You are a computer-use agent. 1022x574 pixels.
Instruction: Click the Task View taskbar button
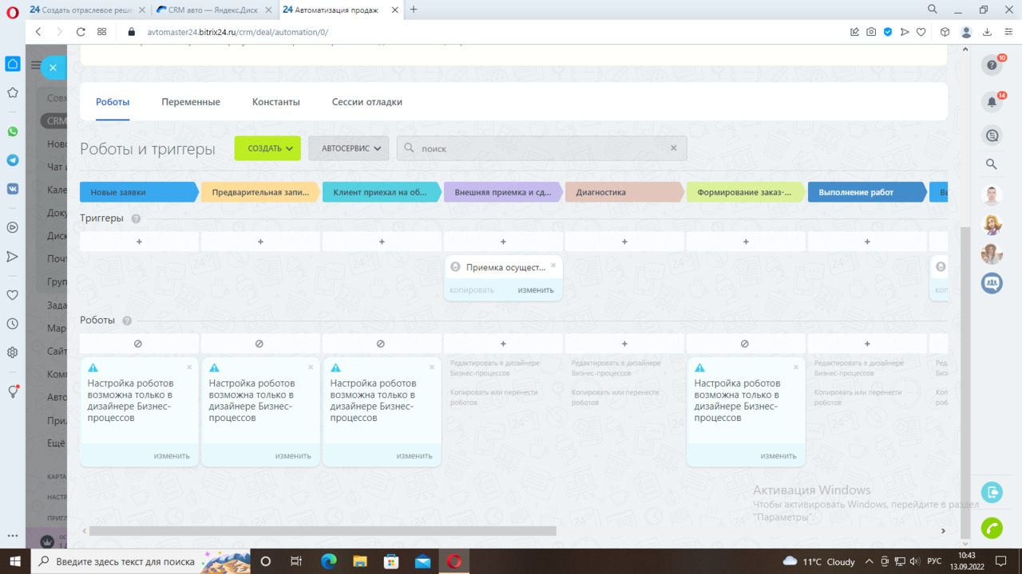pos(296,561)
